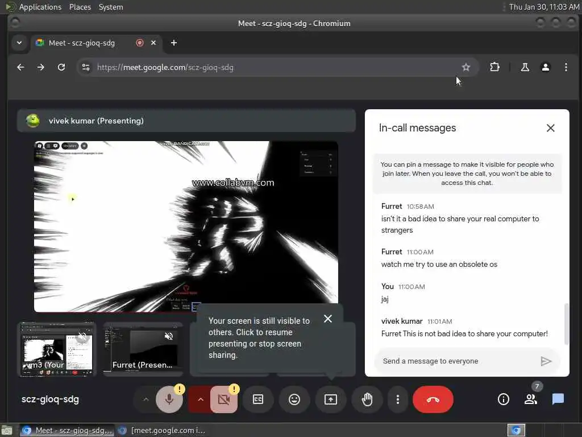582x437 pixels.
Task: Select the Furret presentation thumbnail
Action: click(x=143, y=349)
